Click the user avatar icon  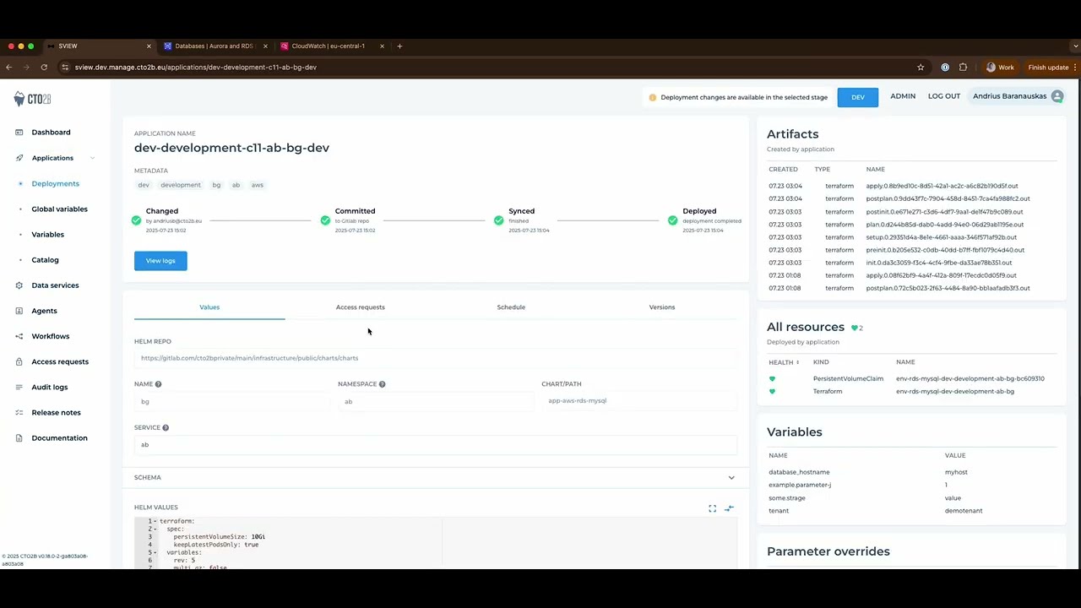(x=1057, y=96)
